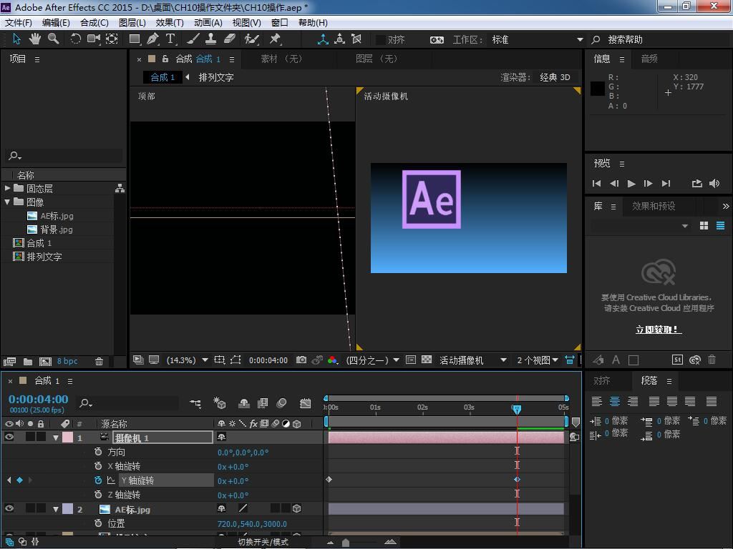Play the preview

pos(631,184)
